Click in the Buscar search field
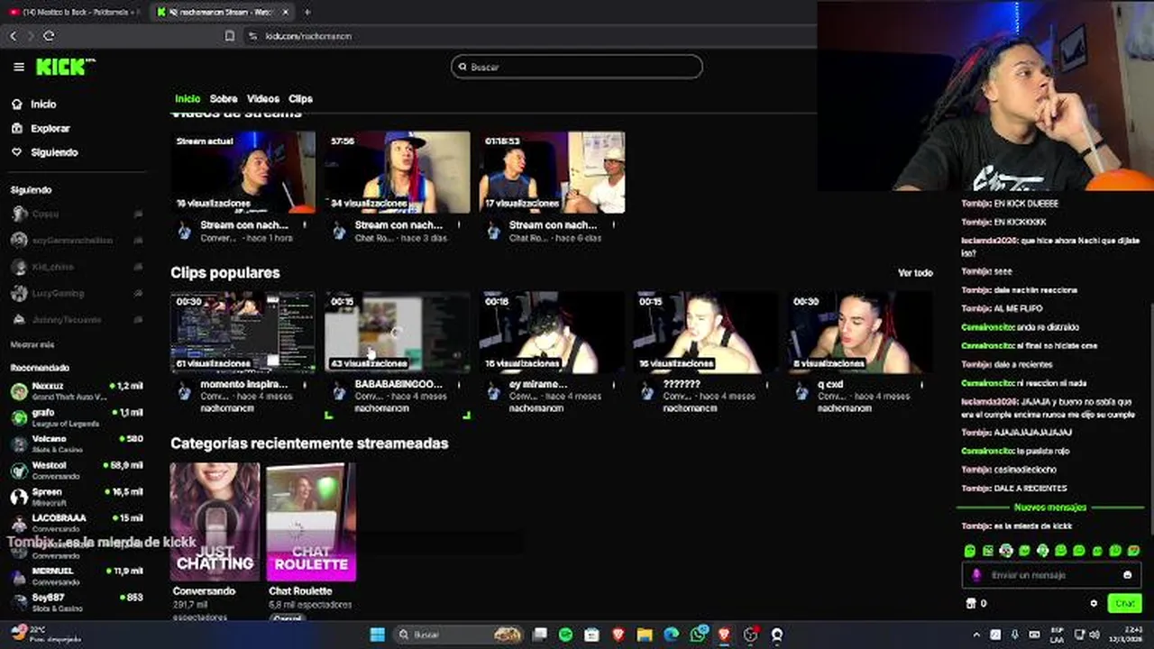This screenshot has width=1154, height=649. click(x=577, y=67)
